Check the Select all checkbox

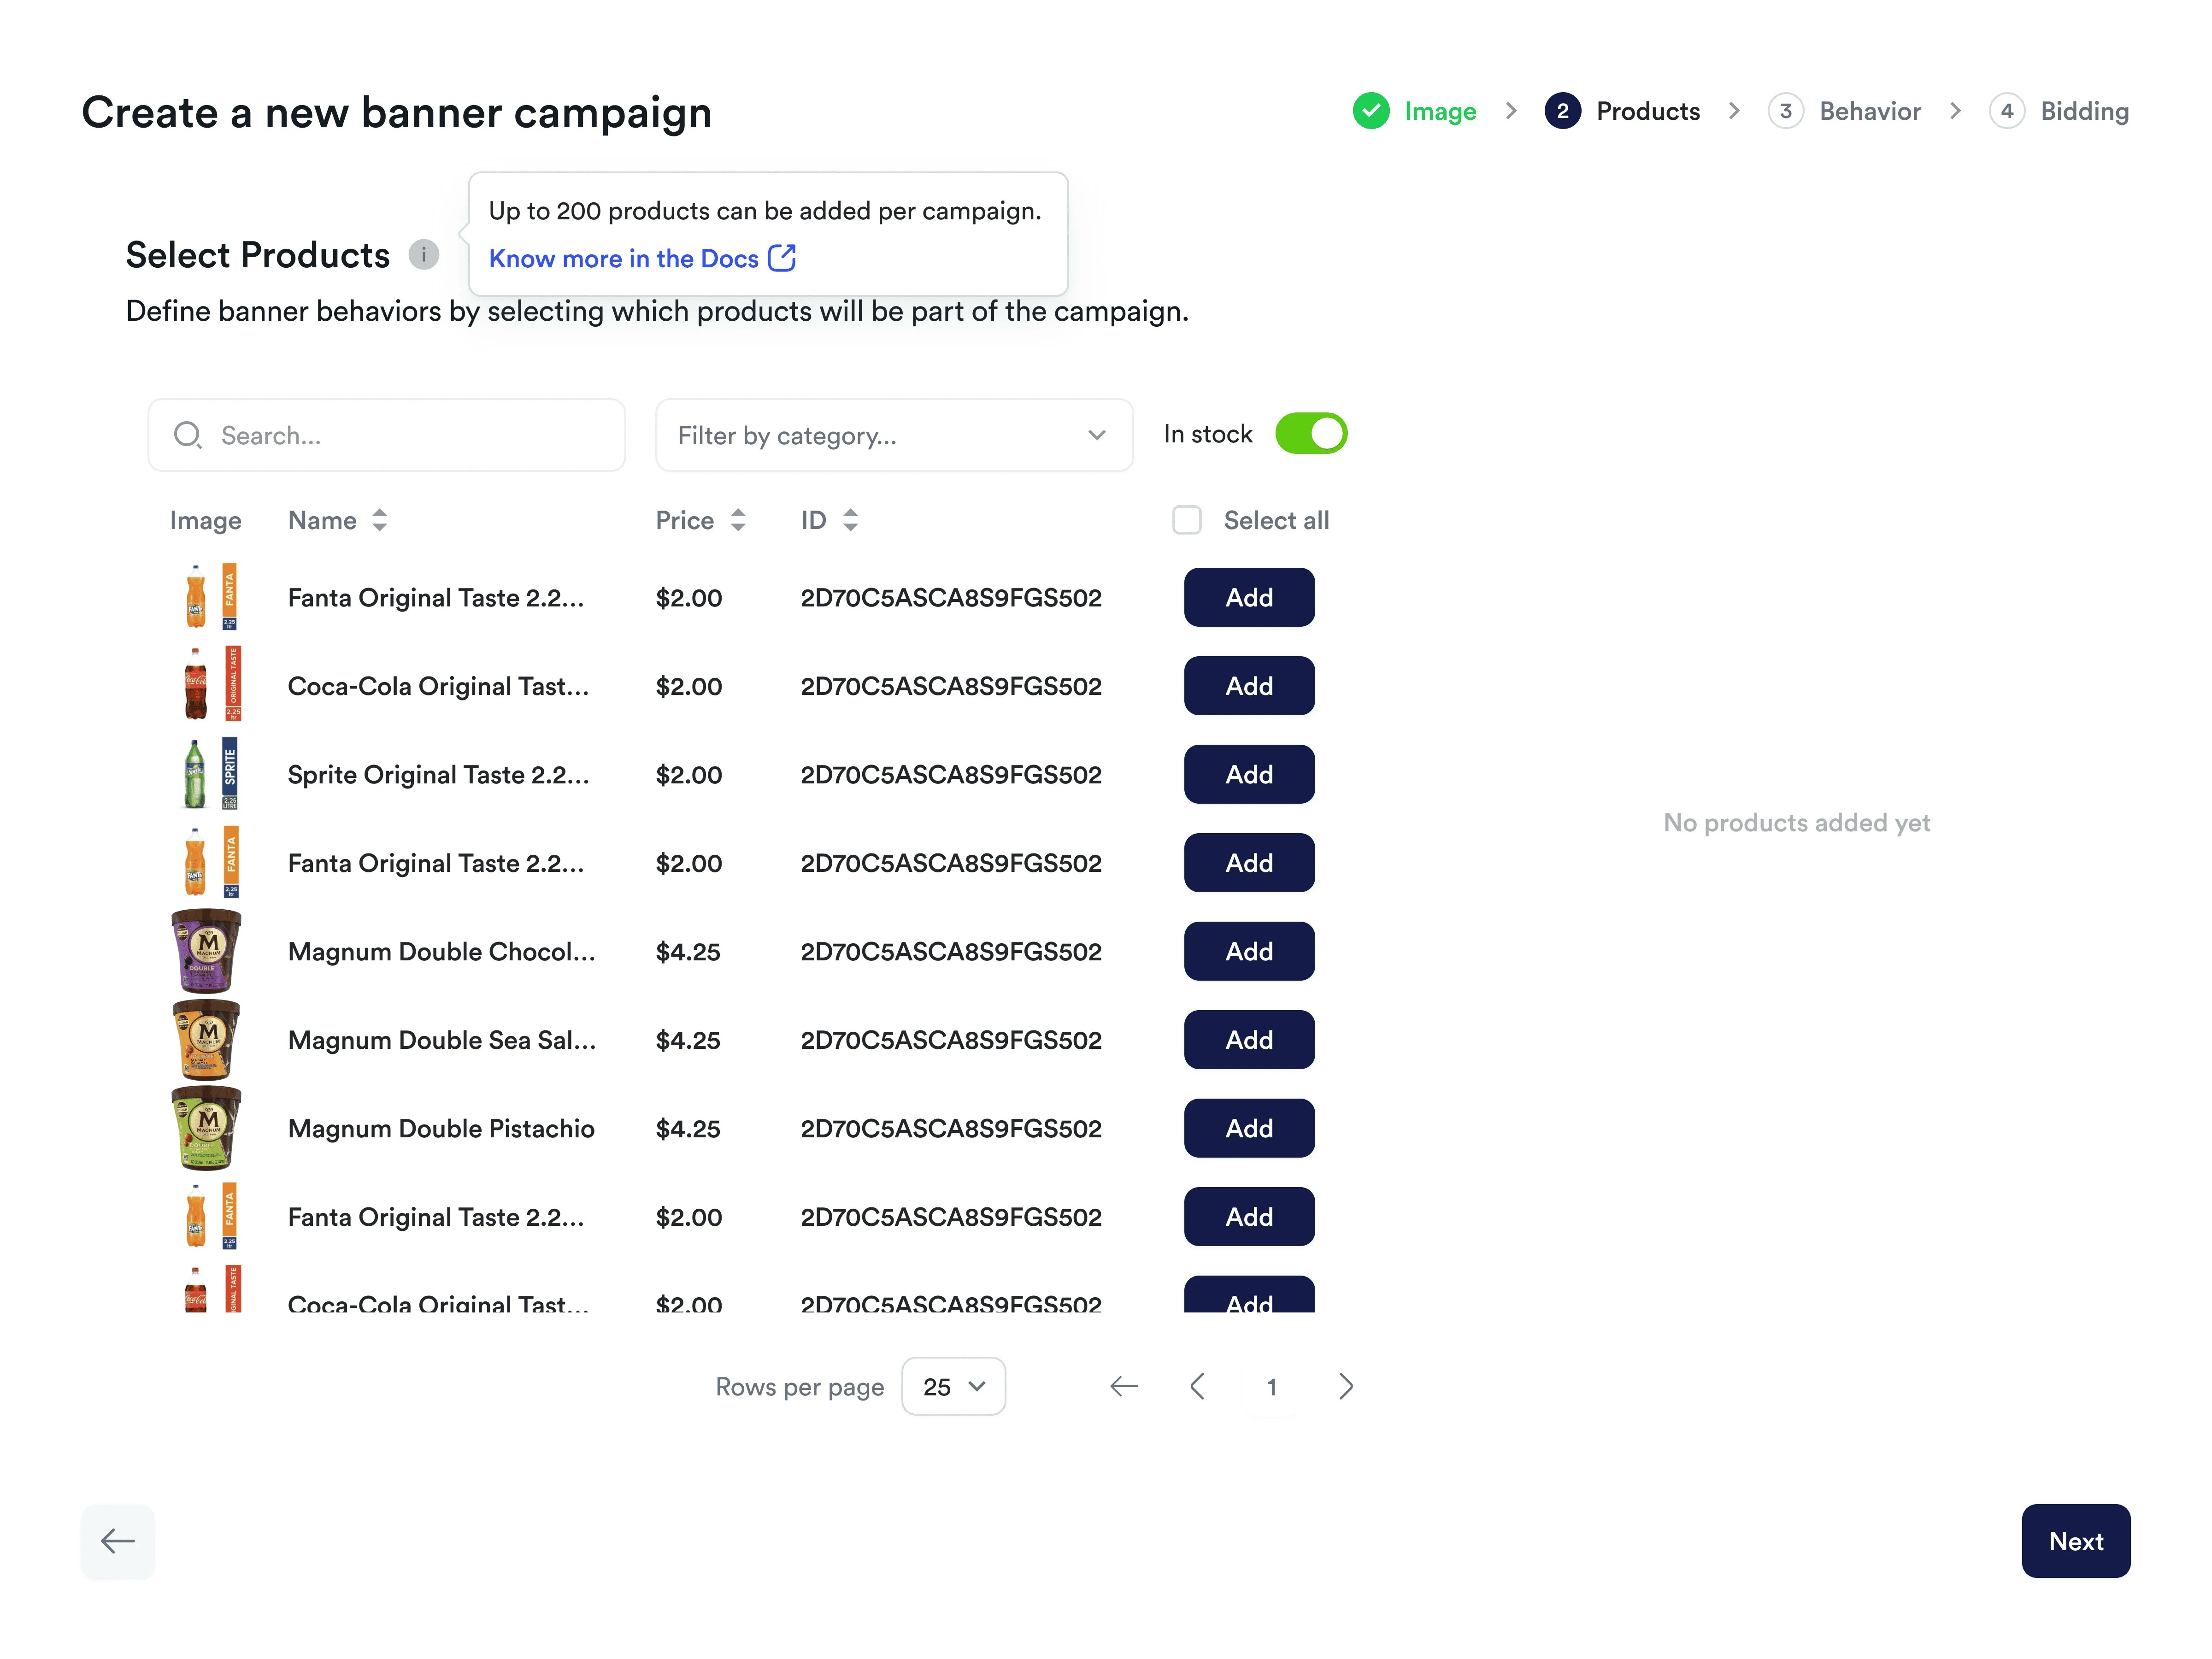(1187, 520)
